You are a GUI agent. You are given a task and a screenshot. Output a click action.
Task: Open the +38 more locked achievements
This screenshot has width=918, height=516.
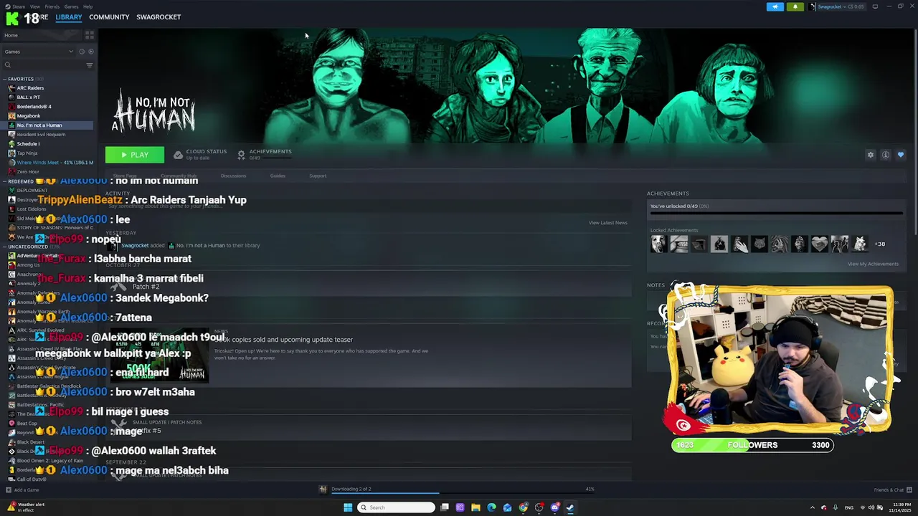(x=879, y=244)
